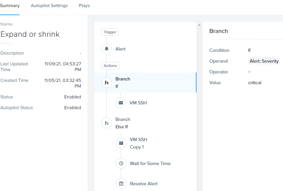Select the Branch If fork icon

tap(107, 83)
